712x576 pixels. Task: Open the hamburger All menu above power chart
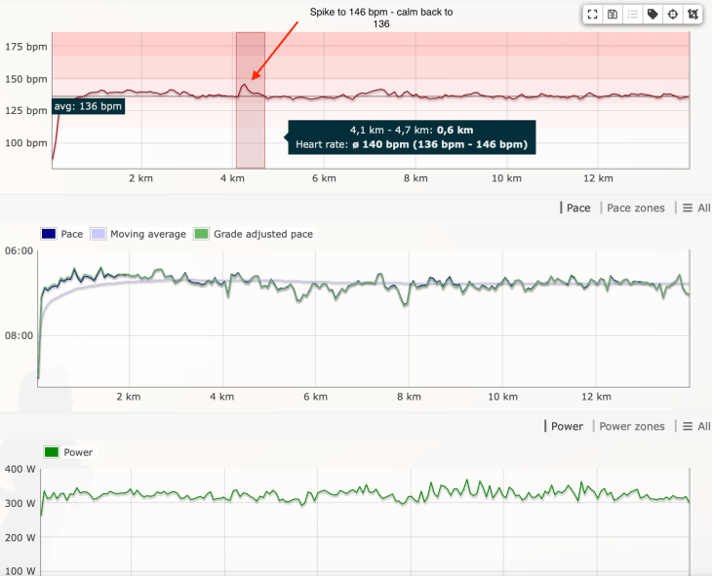[696, 426]
